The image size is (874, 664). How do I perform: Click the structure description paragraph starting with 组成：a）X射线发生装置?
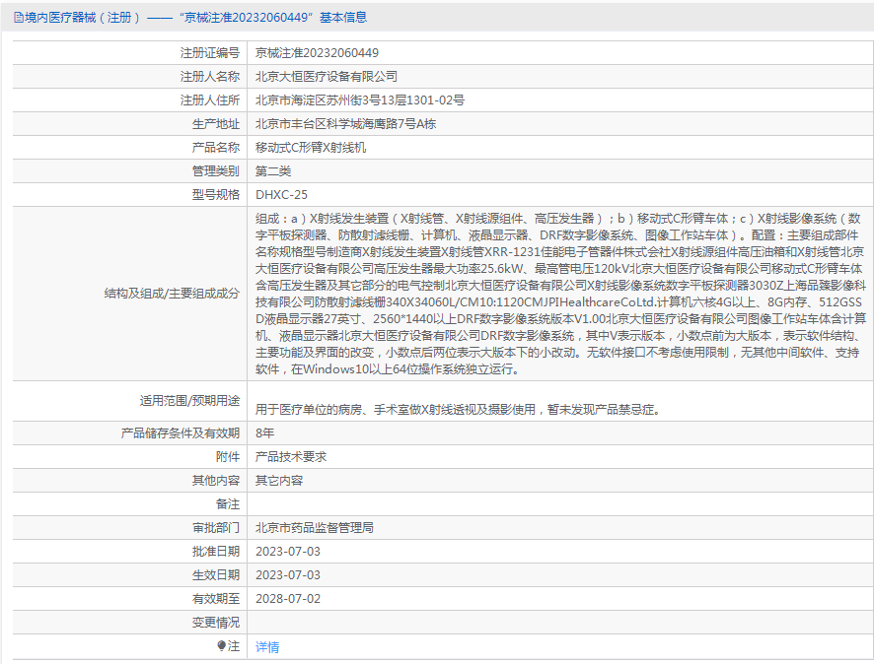560,294
